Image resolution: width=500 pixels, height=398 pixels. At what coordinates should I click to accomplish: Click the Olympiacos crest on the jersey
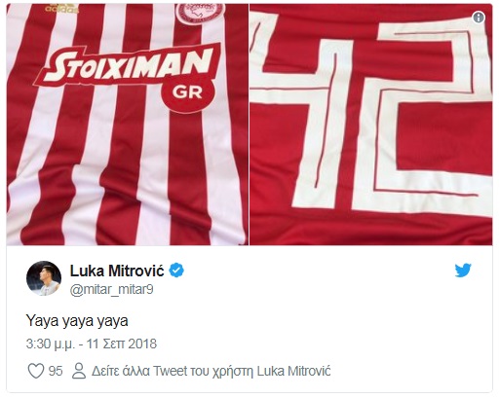point(200,13)
